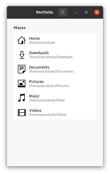
Task: Maximize the Portfolio window
Action: point(86,12)
